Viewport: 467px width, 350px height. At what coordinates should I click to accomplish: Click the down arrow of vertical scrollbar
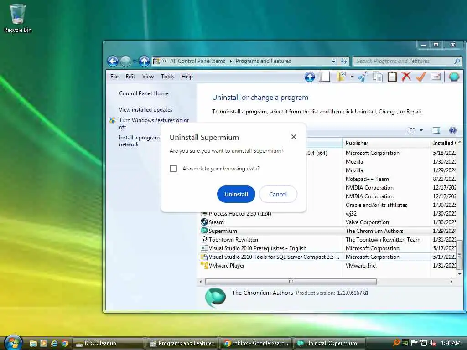[460, 274]
